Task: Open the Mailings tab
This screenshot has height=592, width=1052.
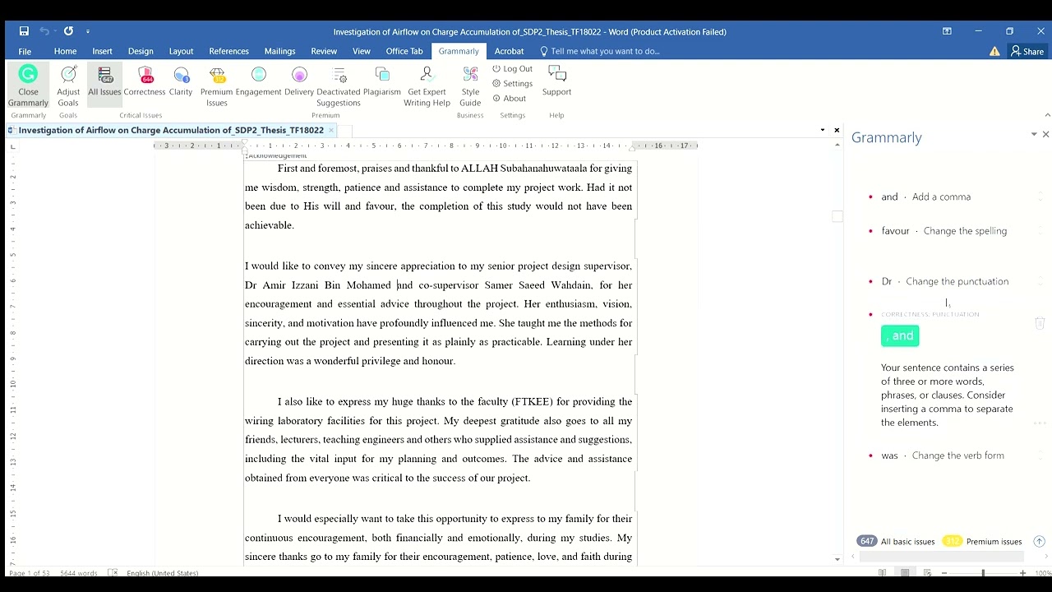Action: pyautogui.click(x=279, y=51)
